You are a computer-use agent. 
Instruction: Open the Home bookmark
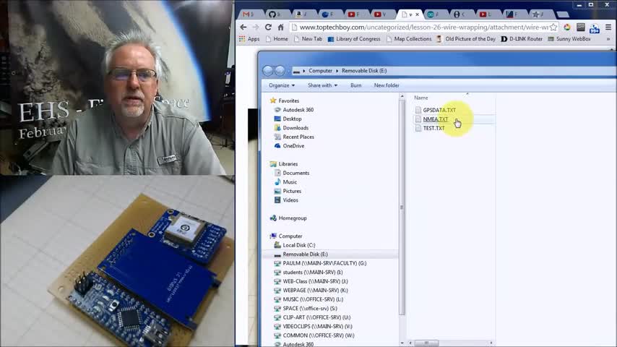(x=277, y=39)
